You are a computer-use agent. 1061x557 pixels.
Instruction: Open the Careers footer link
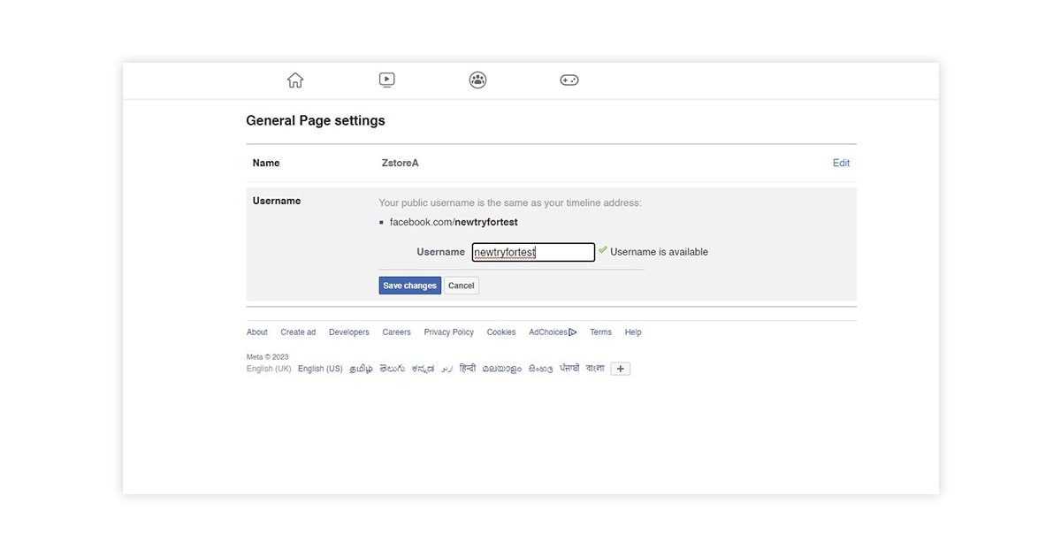[396, 332]
